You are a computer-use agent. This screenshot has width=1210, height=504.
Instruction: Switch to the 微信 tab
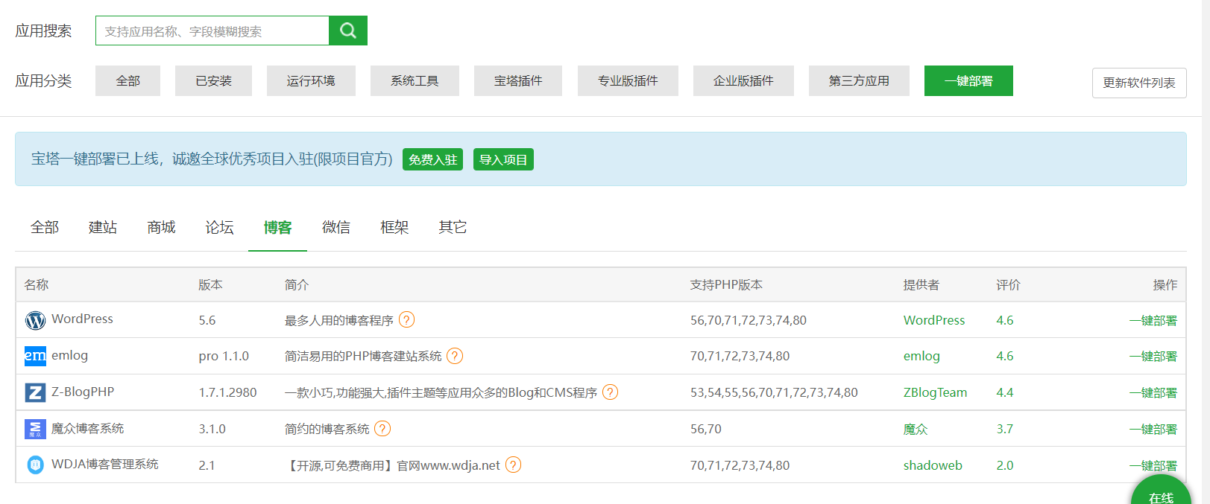[x=336, y=227]
